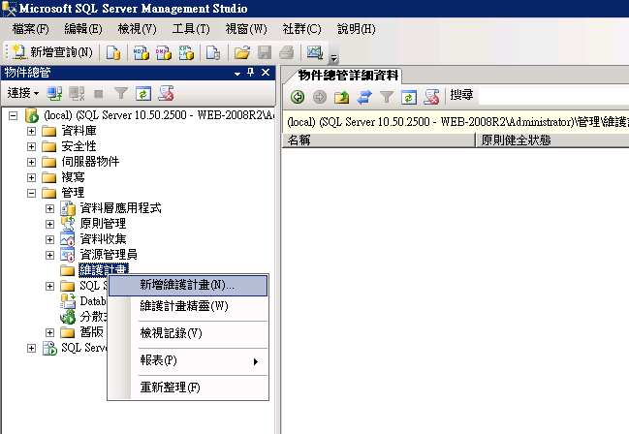The image size is (629, 434).
Task: Select the 維護計畫 tree item
Action: pyautogui.click(x=104, y=269)
